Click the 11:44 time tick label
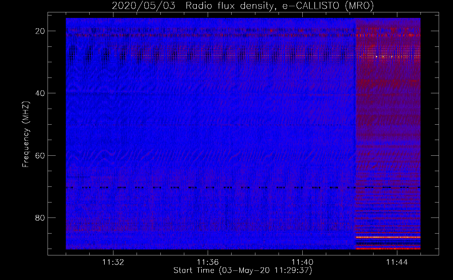Screen dimensions: 453x280 [x=397, y=262]
